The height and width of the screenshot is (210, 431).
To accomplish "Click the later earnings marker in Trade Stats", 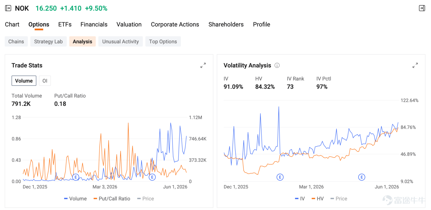I will pyautogui.click(x=152, y=177).
